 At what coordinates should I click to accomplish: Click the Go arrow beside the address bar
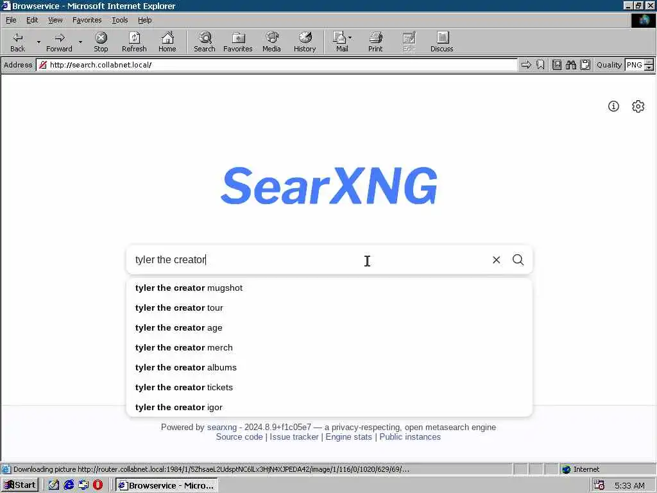pos(526,65)
